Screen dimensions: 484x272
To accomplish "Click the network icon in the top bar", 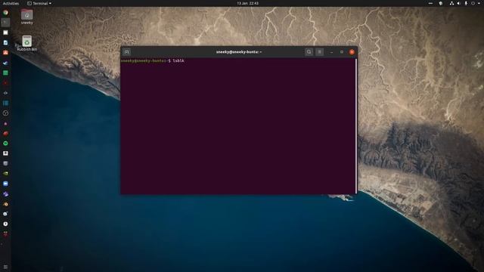I will [451, 3].
